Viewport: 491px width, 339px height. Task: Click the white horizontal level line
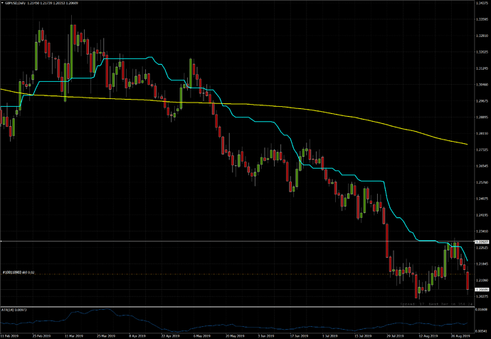coord(213,242)
